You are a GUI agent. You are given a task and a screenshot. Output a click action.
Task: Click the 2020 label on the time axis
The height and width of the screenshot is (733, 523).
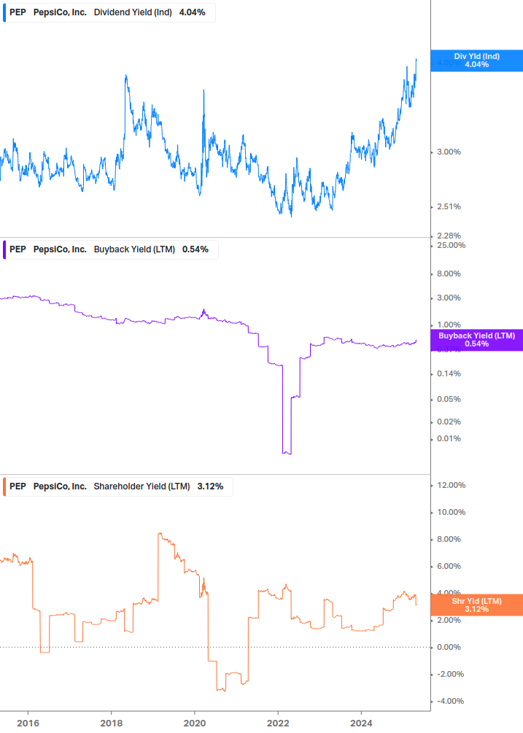coord(195,724)
